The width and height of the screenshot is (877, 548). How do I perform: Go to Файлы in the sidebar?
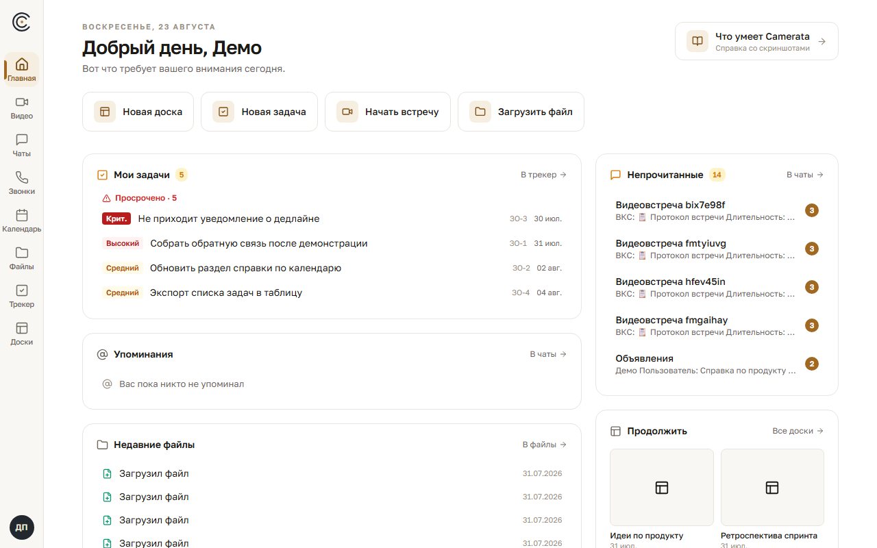[22, 258]
